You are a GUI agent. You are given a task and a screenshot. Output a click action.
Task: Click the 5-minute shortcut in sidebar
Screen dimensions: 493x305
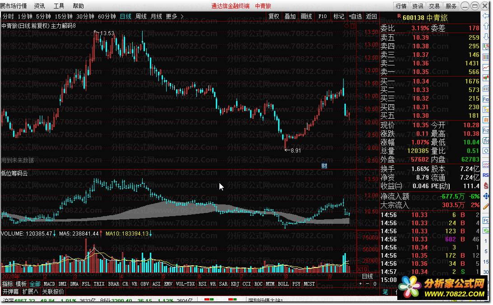(486, 251)
